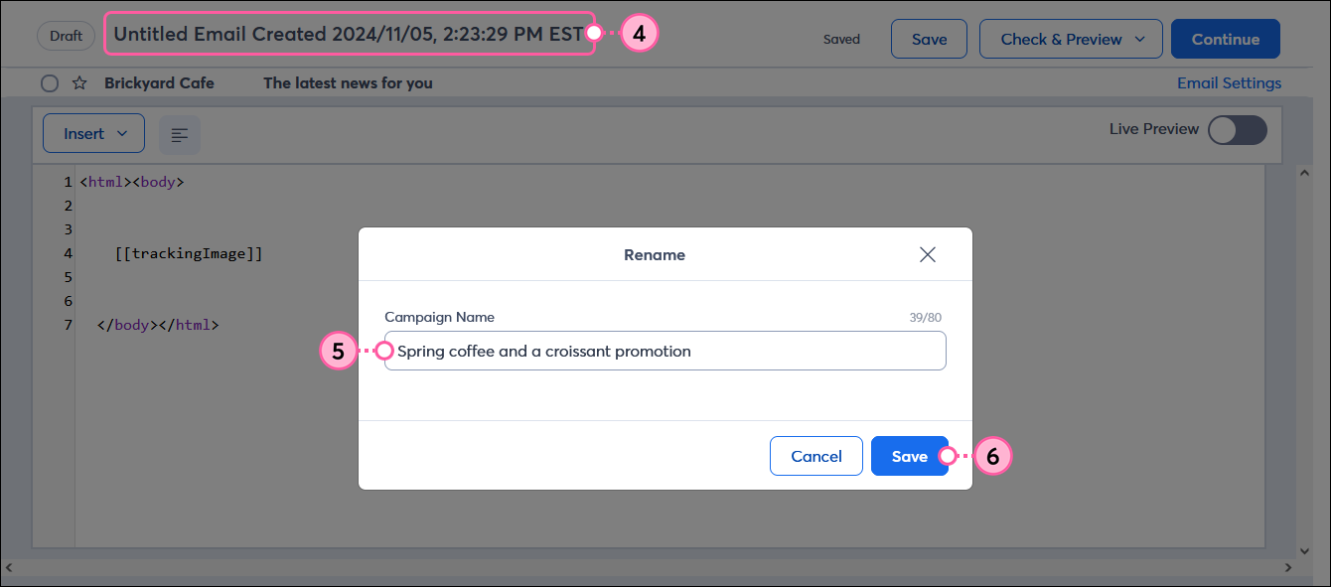Image resolution: width=1331 pixels, height=587 pixels.
Task: Star the Brickyard Cafe email
Action: (79, 83)
